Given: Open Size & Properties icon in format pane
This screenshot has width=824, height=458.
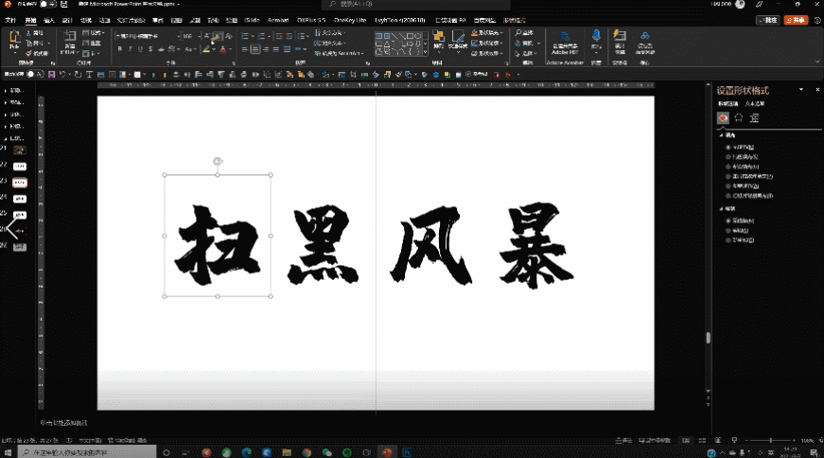Looking at the screenshot, I should 754,117.
